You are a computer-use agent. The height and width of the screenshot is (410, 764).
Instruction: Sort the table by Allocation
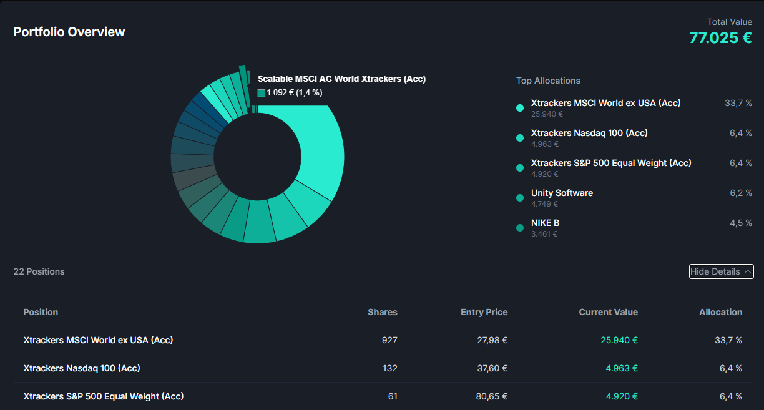[x=721, y=312]
